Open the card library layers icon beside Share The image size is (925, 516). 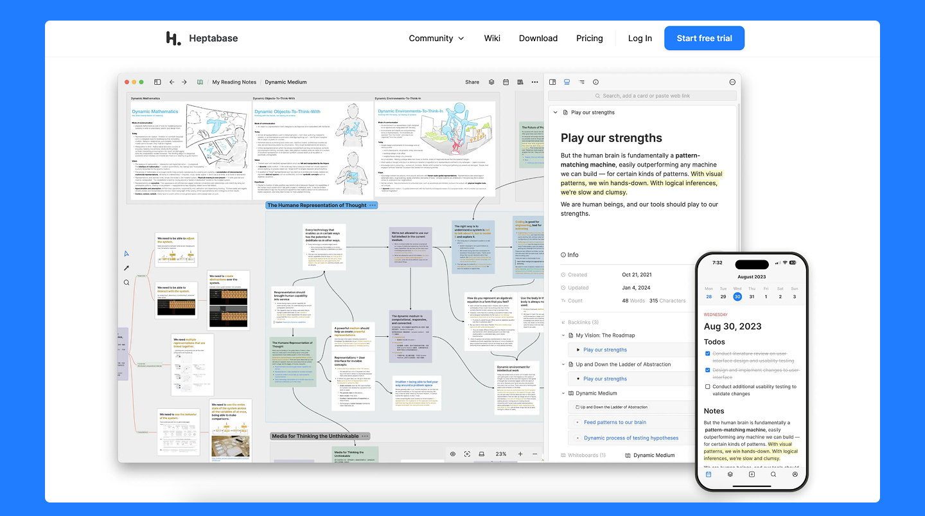pyautogui.click(x=491, y=82)
